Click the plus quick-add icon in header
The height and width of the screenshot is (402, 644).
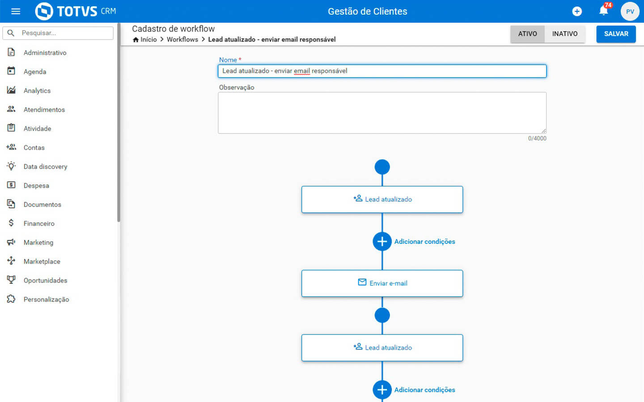(x=577, y=11)
